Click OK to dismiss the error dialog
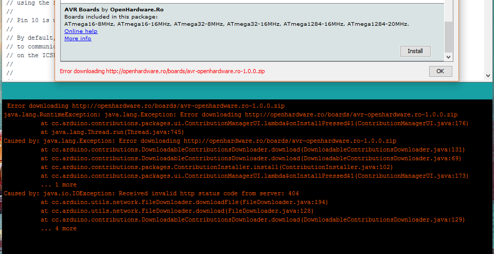 (x=440, y=71)
